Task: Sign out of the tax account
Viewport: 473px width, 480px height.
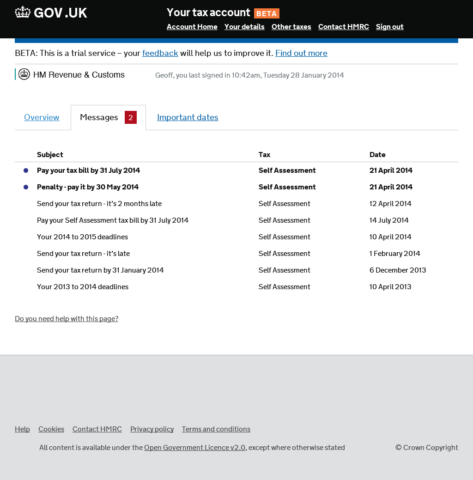Action: click(389, 27)
